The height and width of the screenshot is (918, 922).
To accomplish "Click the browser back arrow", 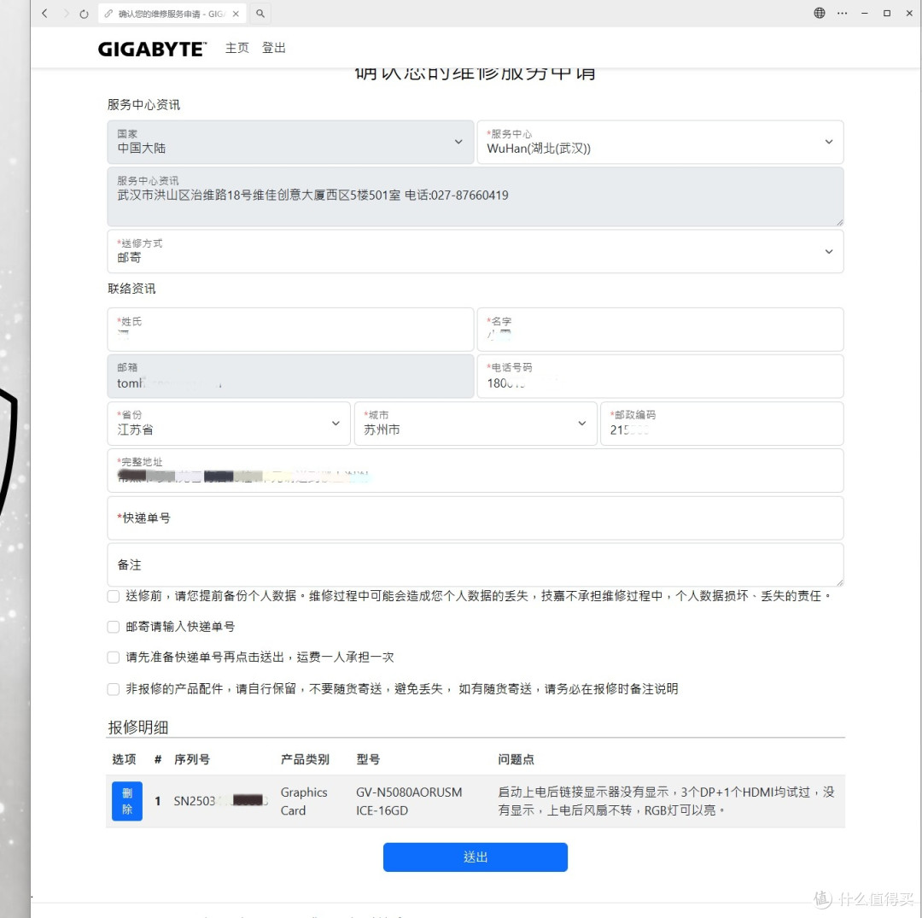I will pyautogui.click(x=44, y=14).
